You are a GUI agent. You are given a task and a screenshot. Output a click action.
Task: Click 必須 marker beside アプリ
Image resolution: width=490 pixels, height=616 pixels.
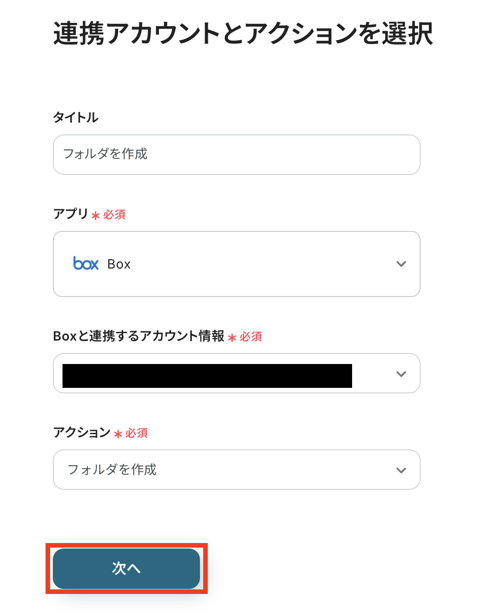point(114,214)
